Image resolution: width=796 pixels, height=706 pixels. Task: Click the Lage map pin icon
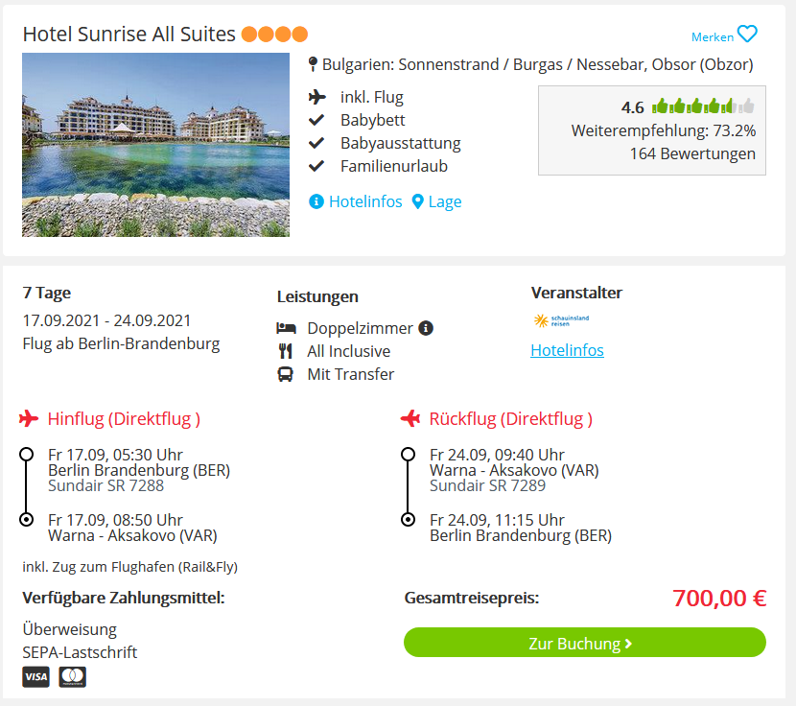tap(417, 201)
